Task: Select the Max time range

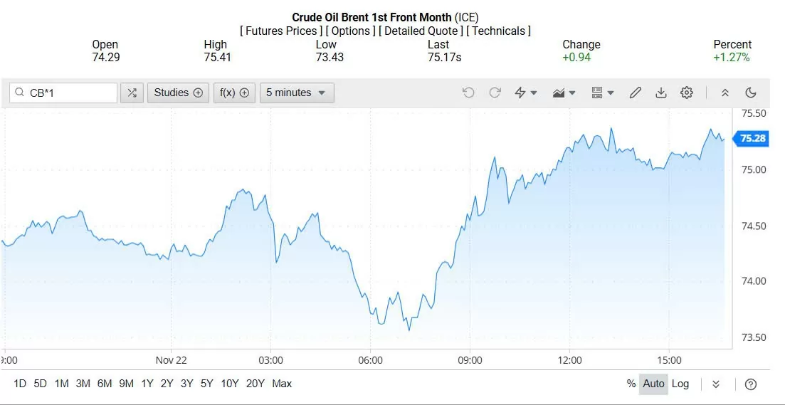Action: pyautogui.click(x=282, y=384)
